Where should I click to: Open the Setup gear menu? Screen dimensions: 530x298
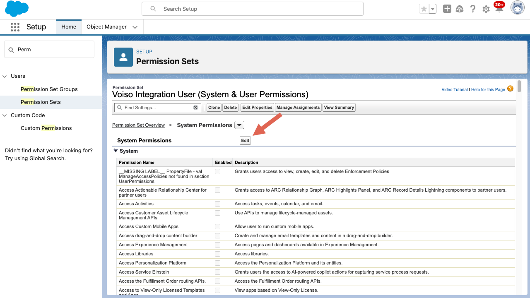[x=486, y=9]
